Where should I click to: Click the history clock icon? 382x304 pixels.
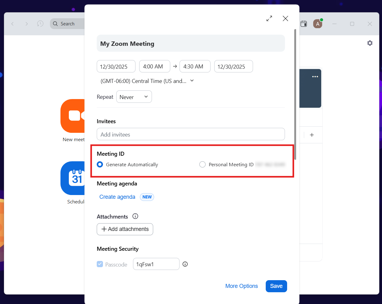coord(40,24)
